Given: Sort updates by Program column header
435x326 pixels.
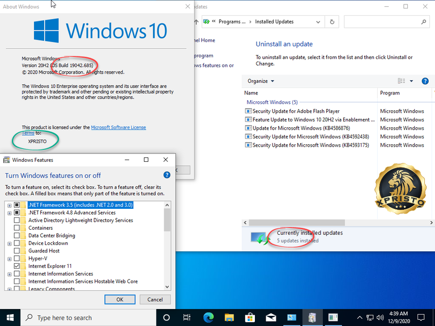Looking at the screenshot, I should (404, 93).
